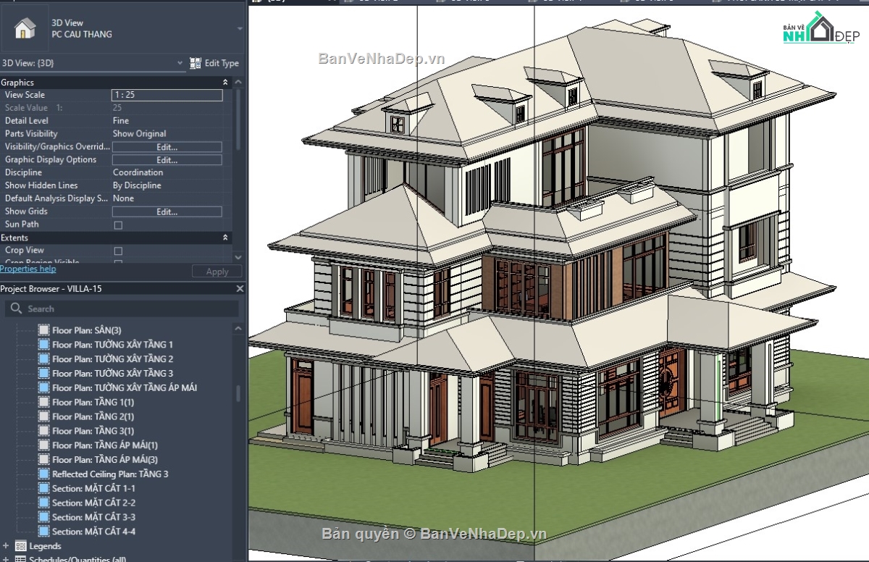This screenshot has width=869, height=562.
Task: Click the Section: MẶT CẮT 1-1 icon
Action: [x=44, y=488]
